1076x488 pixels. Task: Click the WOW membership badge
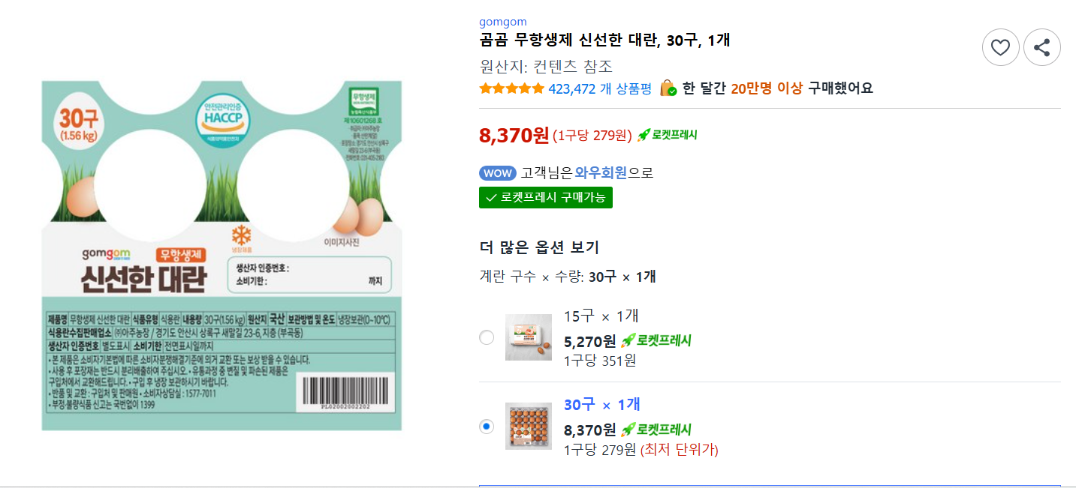pos(497,172)
